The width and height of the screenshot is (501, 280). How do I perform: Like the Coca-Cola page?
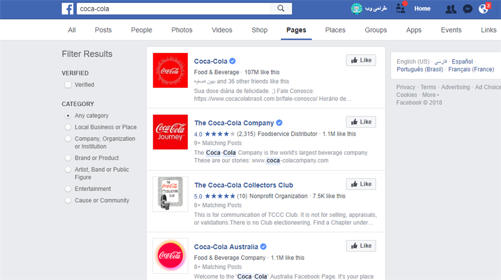tap(361, 60)
